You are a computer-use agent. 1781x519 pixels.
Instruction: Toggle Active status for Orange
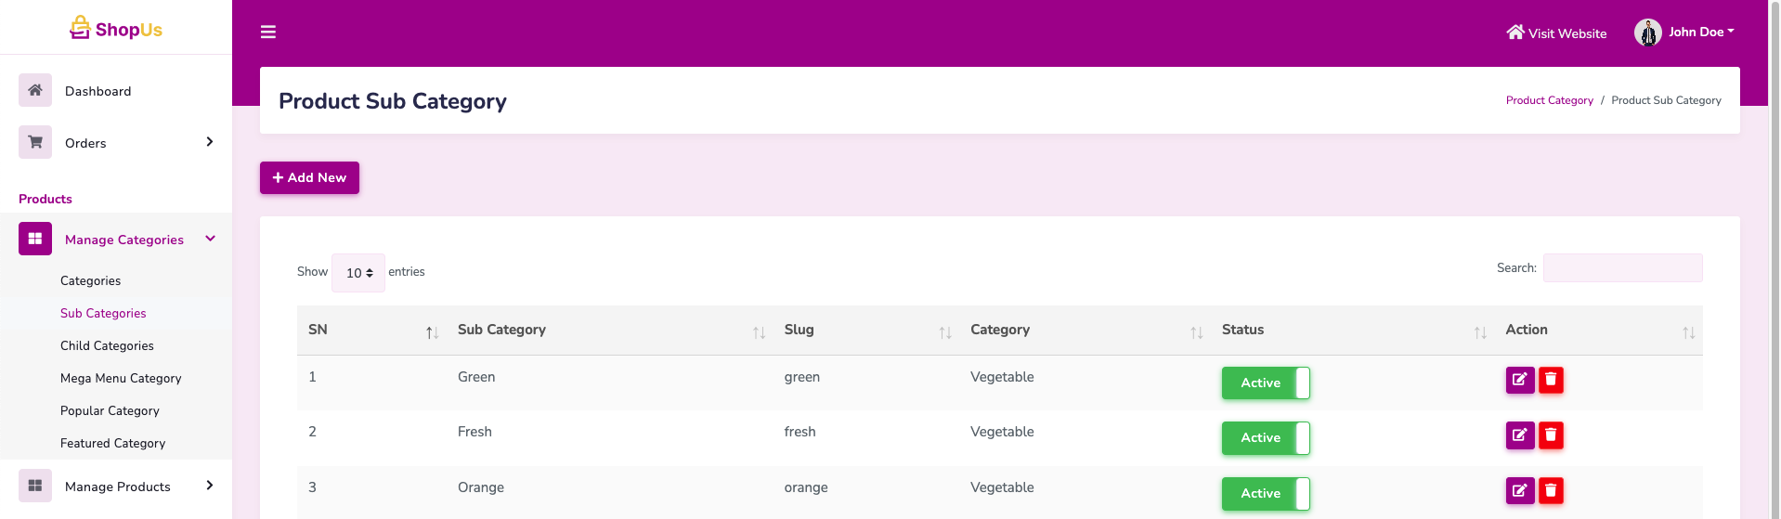coord(1265,493)
